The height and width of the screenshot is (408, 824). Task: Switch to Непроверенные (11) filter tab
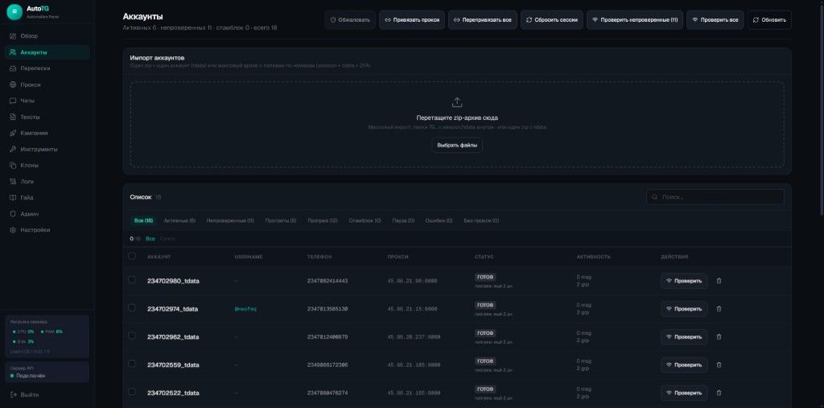click(x=230, y=220)
